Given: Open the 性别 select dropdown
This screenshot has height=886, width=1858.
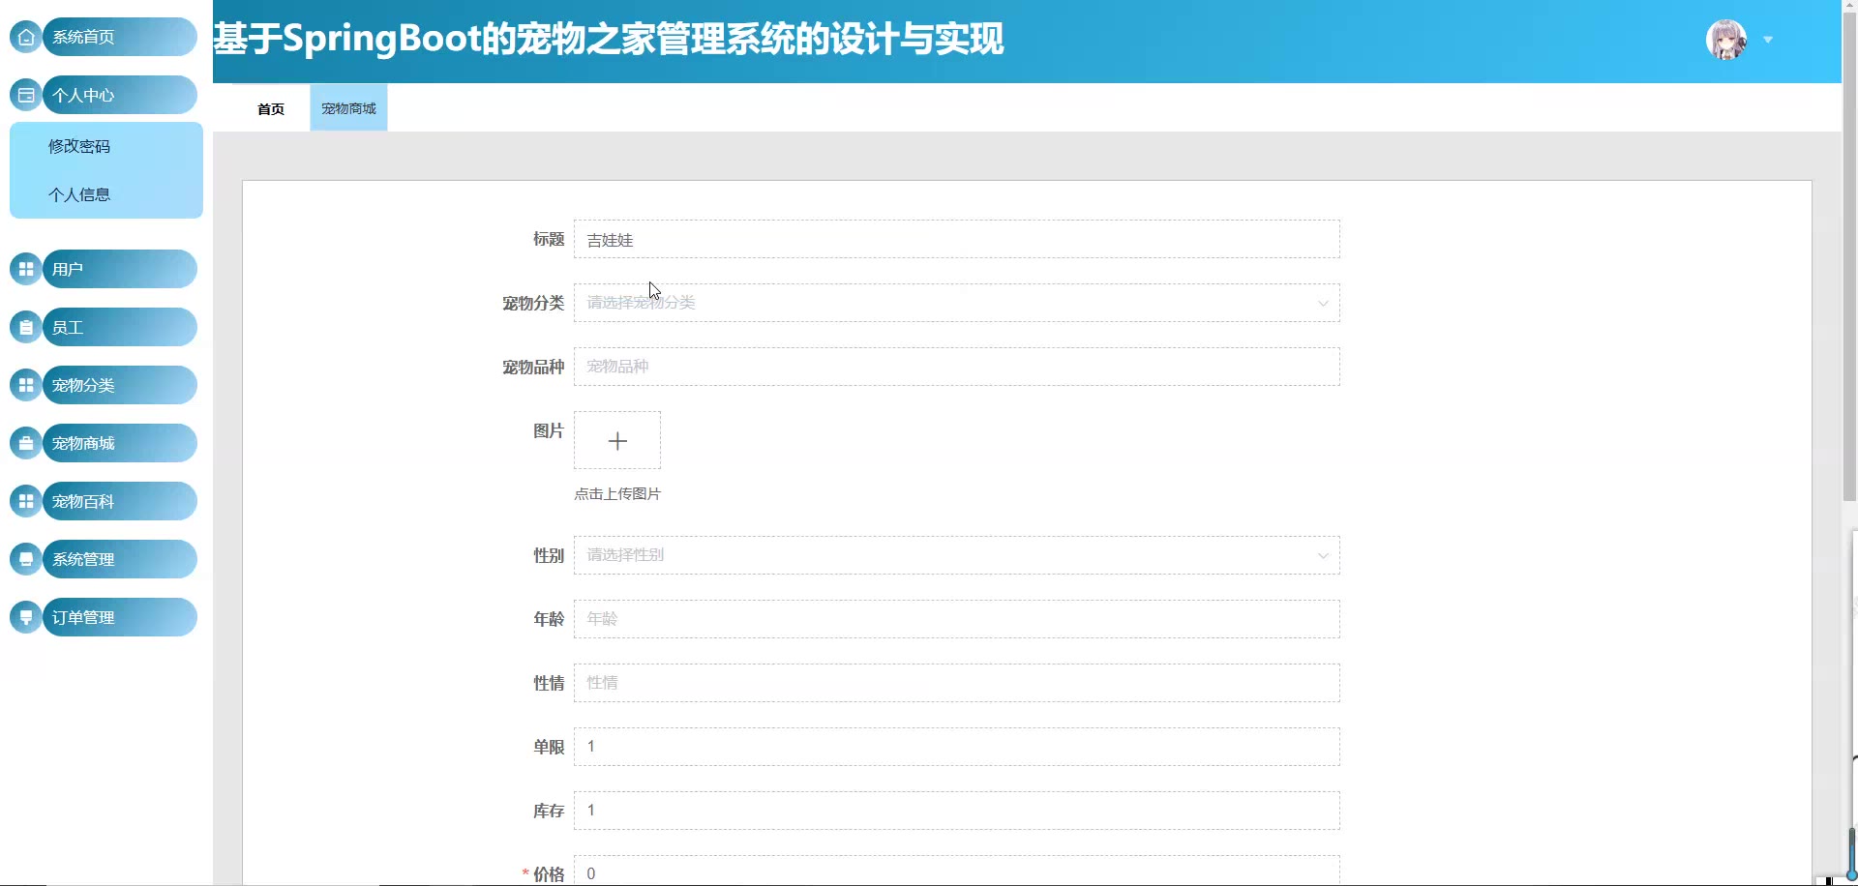Looking at the screenshot, I should (956, 555).
